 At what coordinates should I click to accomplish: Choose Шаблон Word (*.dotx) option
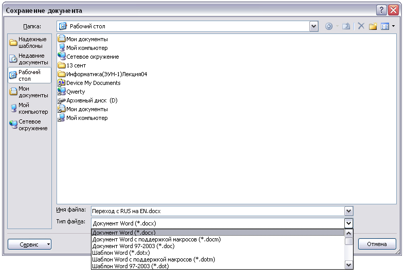point(218,253)
